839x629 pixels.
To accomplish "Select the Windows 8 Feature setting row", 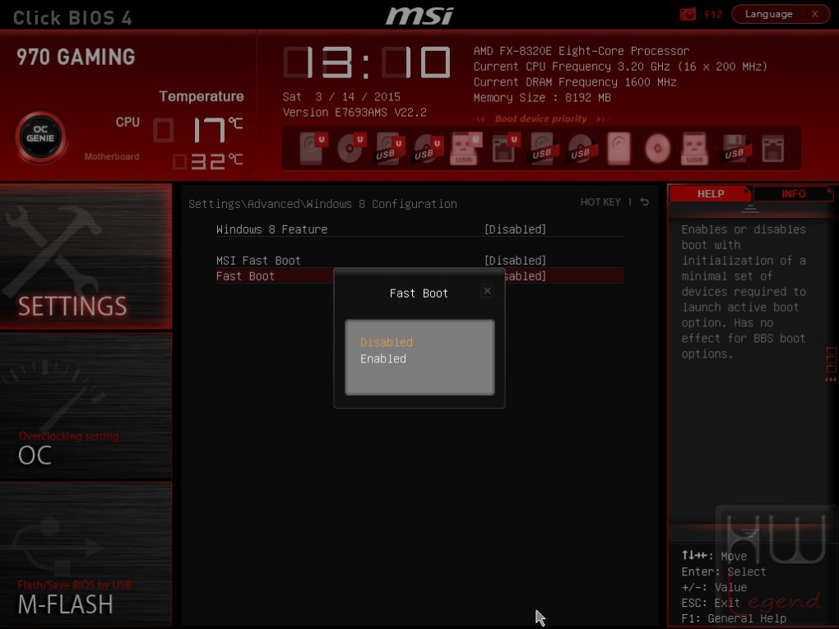I will tap(419, 229).
